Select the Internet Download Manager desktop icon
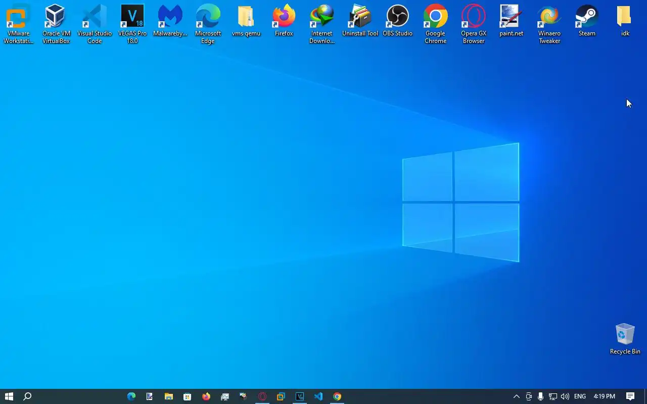This screenshot has height=404, width=647. pos(322,24)
